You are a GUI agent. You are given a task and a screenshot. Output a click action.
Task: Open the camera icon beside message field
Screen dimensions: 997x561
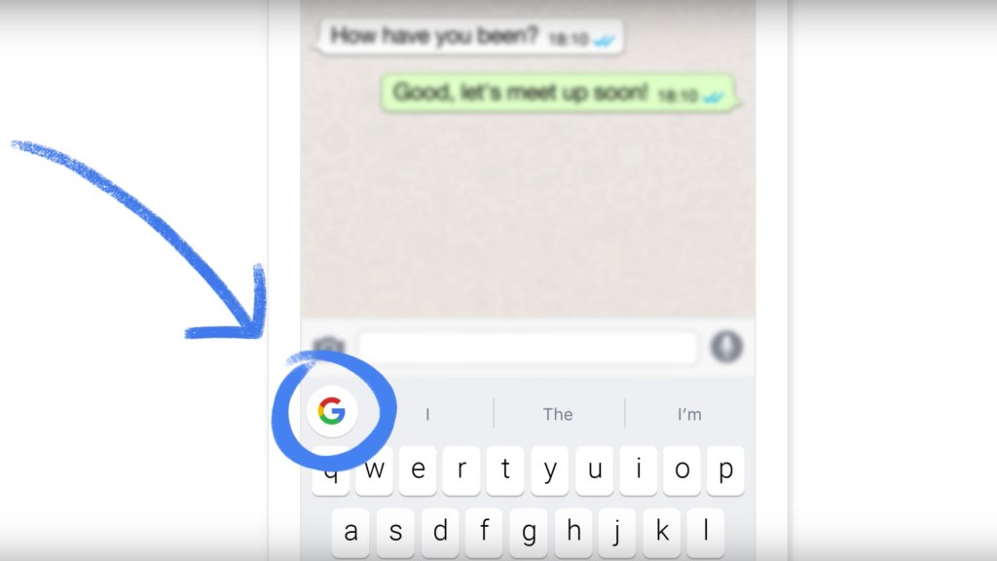pos(329,347)
